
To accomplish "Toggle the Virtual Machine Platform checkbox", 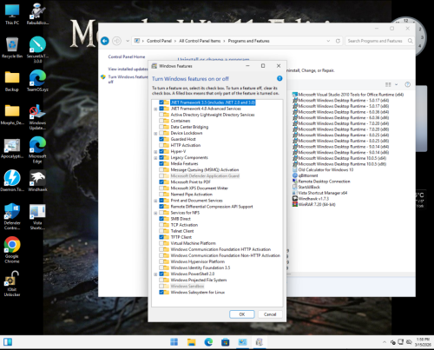I will [x=161, y=243].
